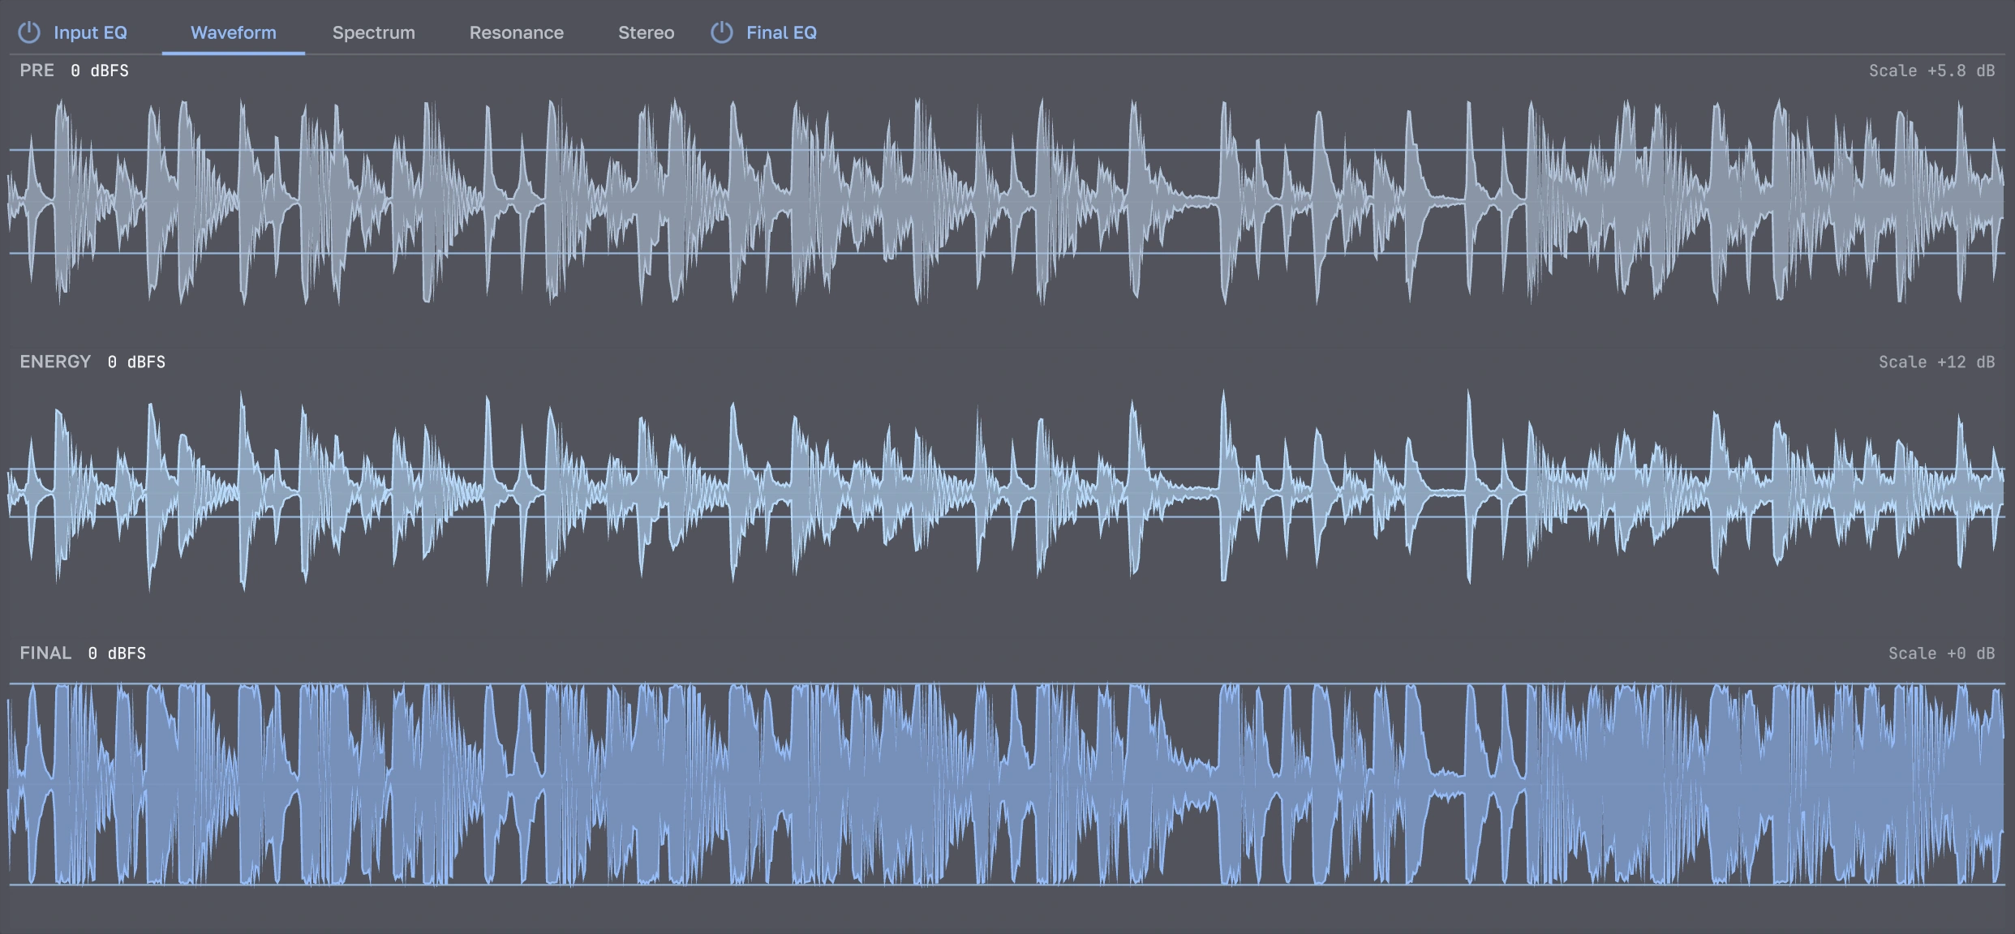
Task: Click inside the FINAL waveform display
Action: (1007, 784)
